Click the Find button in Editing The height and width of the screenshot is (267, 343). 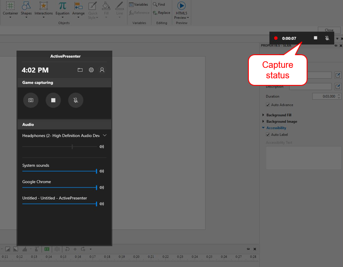(x=159, y=4)
